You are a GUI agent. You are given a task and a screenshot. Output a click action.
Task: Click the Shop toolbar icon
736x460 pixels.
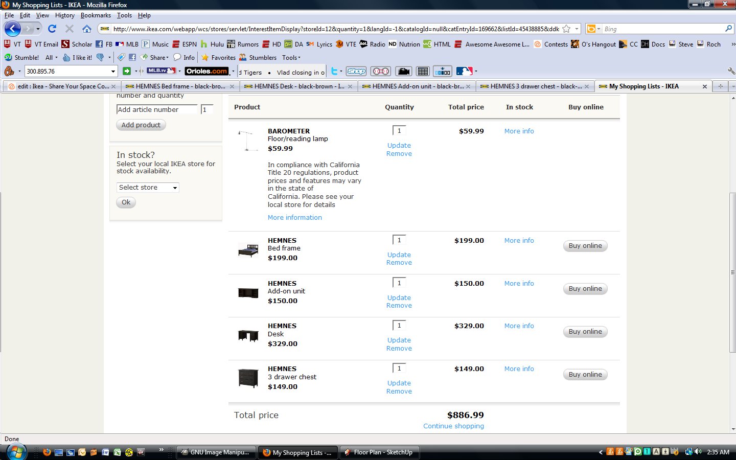click(x=356, y=71)
